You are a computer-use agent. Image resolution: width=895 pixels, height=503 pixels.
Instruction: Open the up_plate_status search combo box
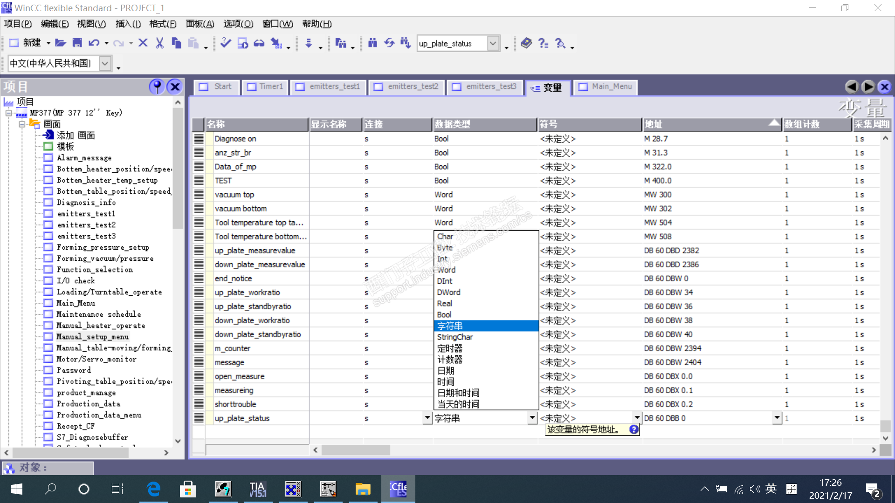click(493, 43)
